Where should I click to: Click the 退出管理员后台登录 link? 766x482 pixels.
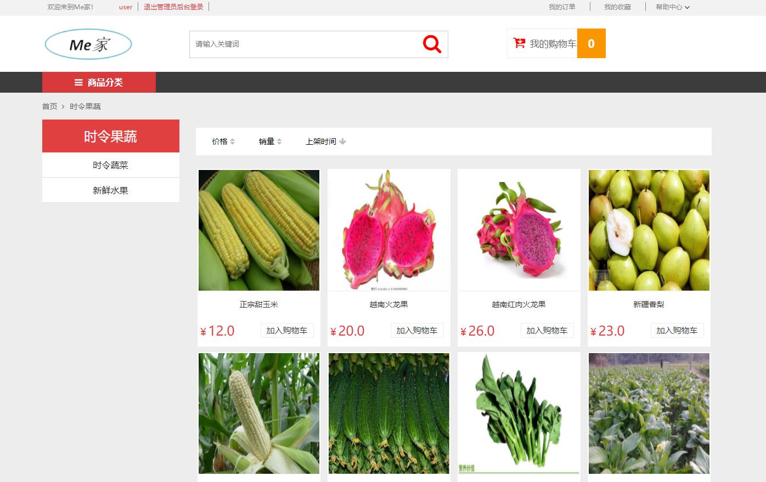pos(173,7)
